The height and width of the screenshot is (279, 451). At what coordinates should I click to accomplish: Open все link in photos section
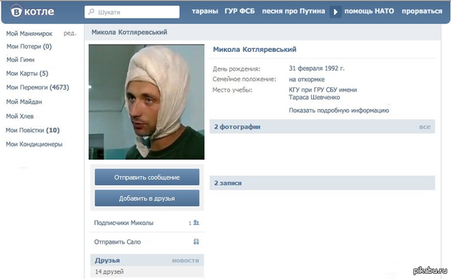[x=425, y=127]
